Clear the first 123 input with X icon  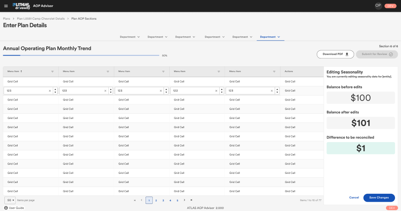pyautogui.click(x=50, y=91)
